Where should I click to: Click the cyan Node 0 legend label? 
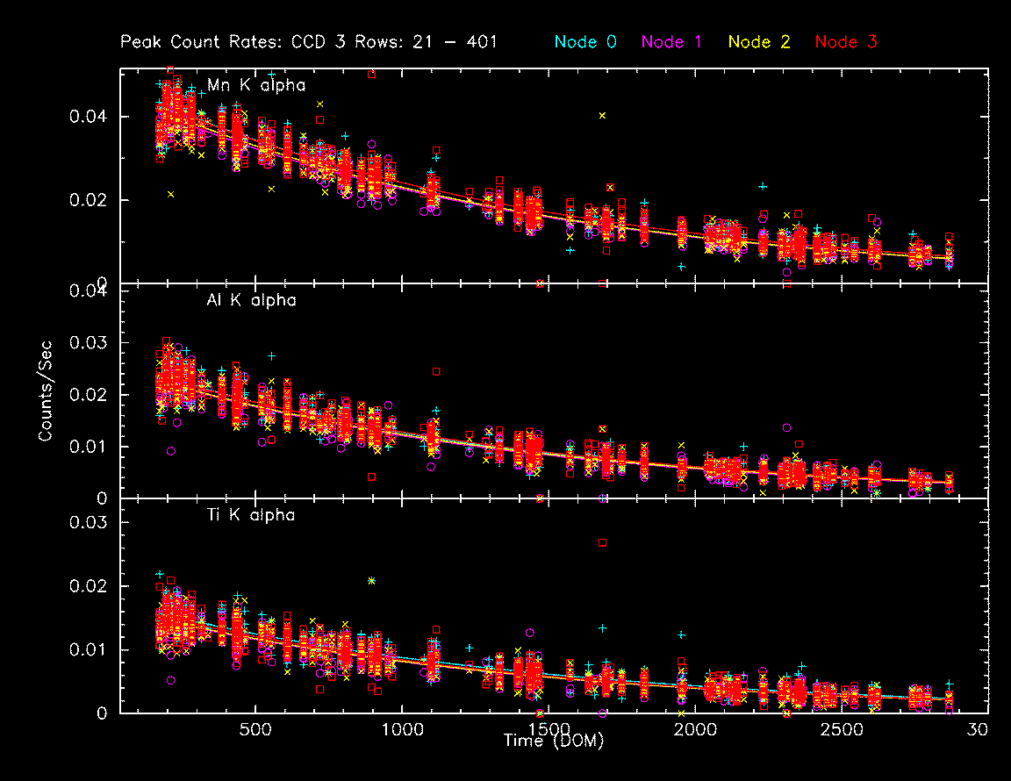pos(584,41)
